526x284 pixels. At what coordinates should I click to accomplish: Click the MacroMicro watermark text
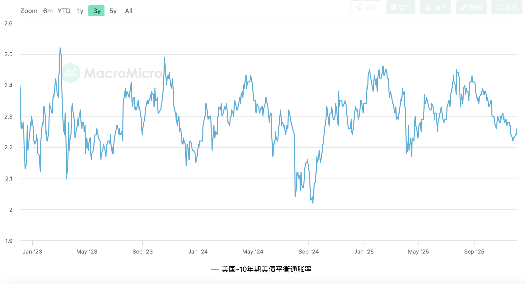123,73
